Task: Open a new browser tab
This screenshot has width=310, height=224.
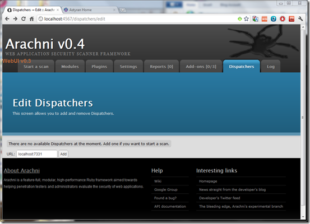Action: [x=123, y=10]
